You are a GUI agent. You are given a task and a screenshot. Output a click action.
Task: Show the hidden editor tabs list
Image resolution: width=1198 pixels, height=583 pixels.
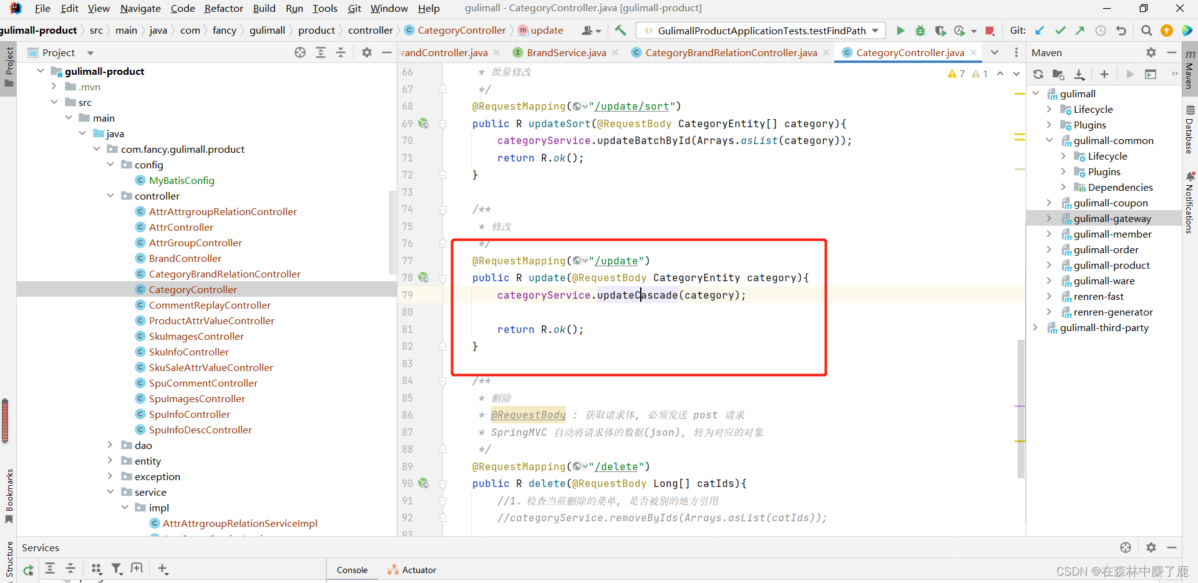pos(995,52)
